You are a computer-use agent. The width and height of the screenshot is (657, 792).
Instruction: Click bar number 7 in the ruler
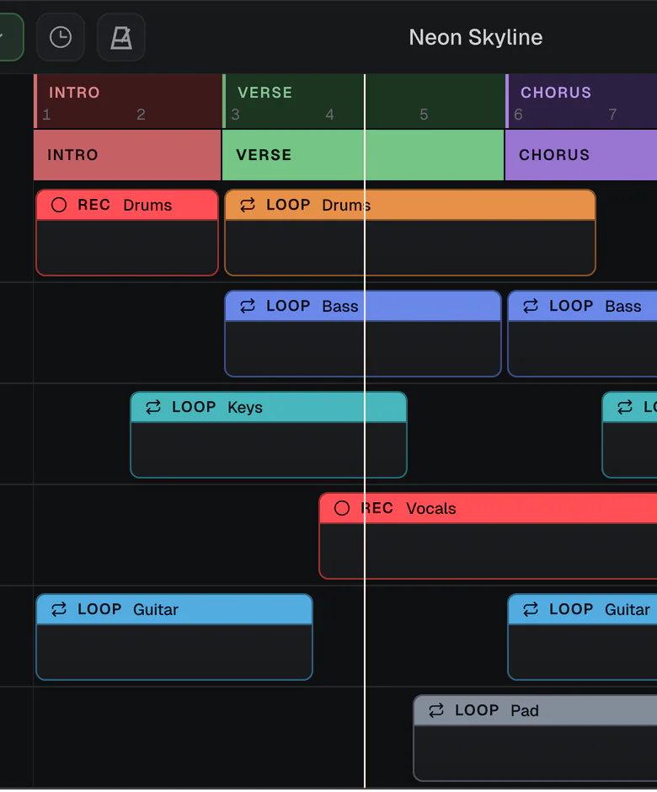pos(612,115)
